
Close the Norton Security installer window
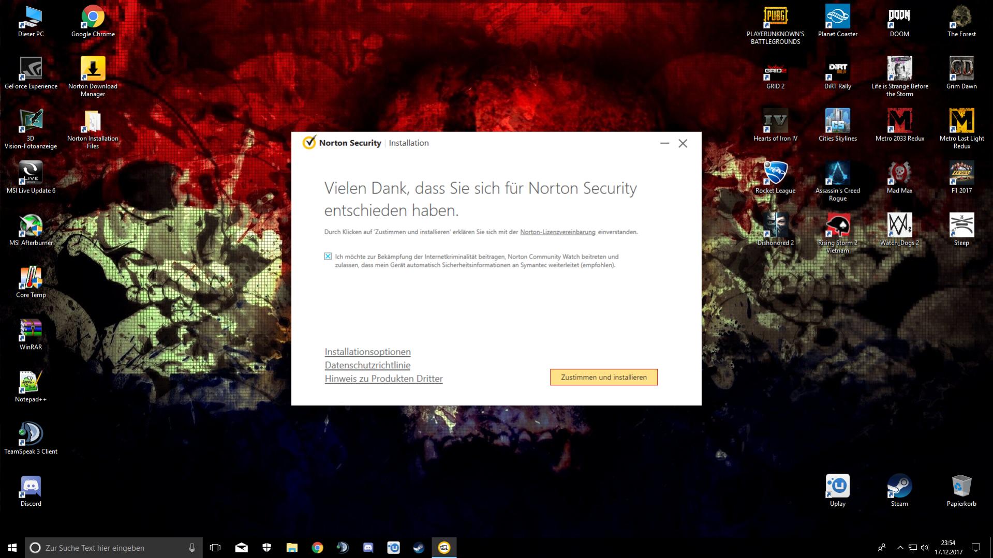683,143
